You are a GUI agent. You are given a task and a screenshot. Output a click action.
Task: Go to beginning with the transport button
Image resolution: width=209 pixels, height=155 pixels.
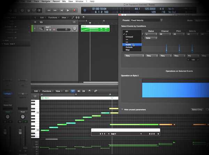[62, 10]
